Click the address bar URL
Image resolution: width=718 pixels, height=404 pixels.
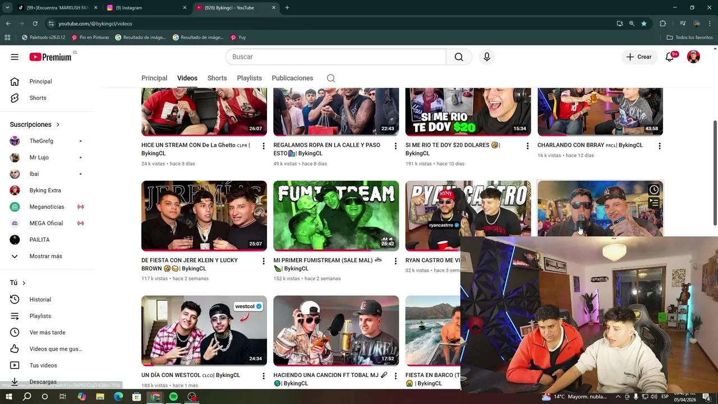click(x=95, y=24)
